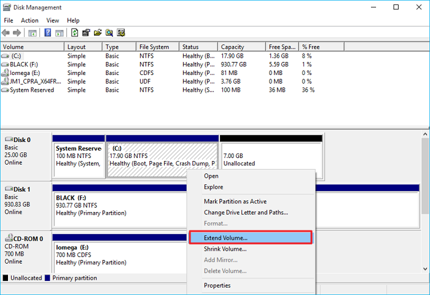Choose Shrink Volume... in the context menu
Image resolution: width=430 pixels, height=295 pixels.
[225, 249]
